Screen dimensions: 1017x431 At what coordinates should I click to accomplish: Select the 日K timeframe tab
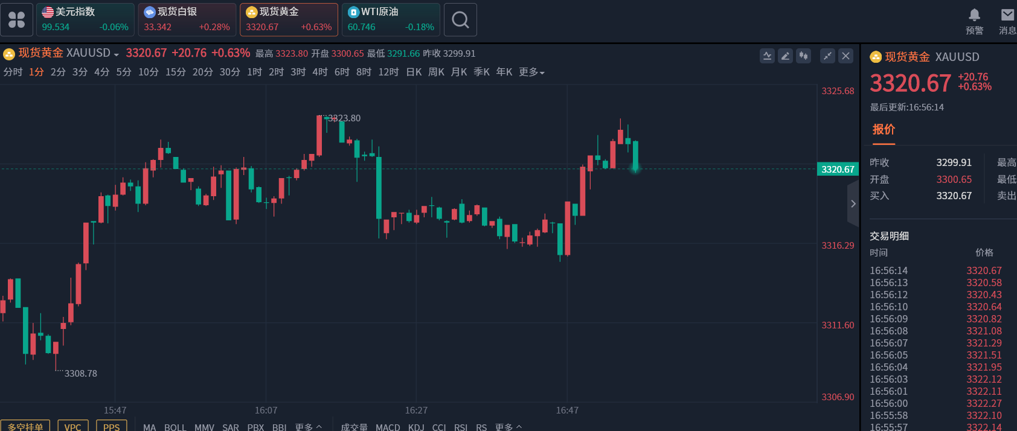pyautogui.click(x=414, y=72)
